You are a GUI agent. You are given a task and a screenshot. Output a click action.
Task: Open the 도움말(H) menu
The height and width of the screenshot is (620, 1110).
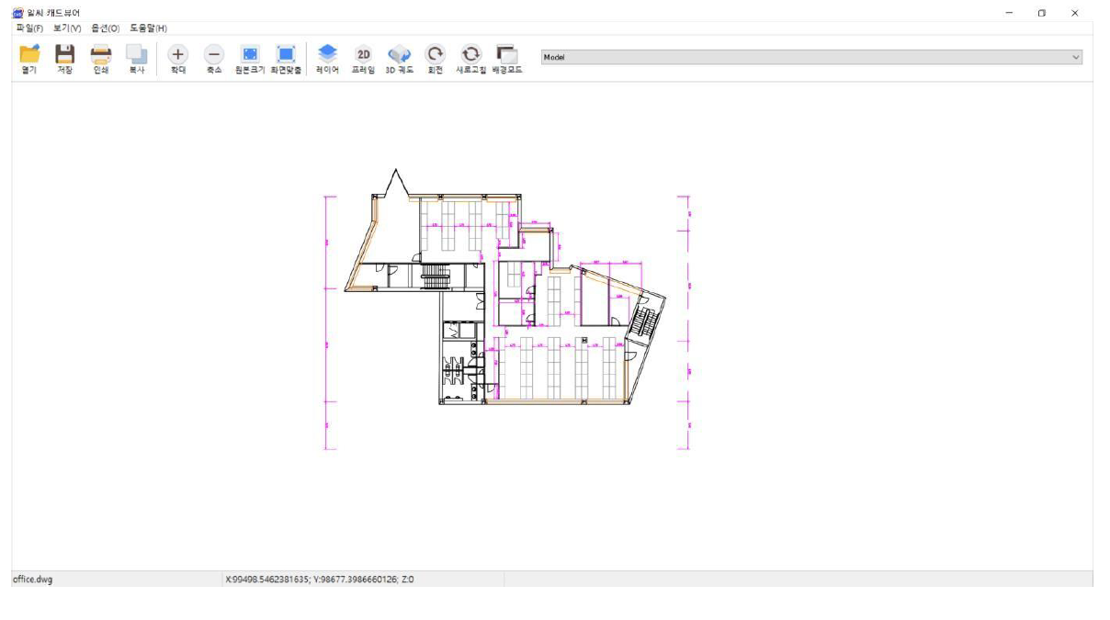[x=148, y=28]
